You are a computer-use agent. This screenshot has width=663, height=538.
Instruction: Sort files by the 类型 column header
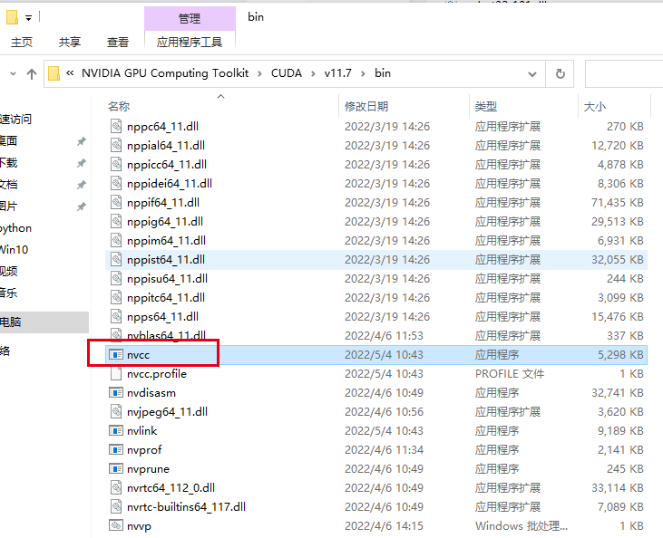(x=486, y=106)
